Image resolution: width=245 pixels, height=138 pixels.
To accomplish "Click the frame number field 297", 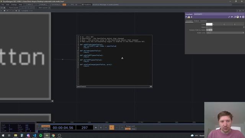I will [x=85, y=128].
